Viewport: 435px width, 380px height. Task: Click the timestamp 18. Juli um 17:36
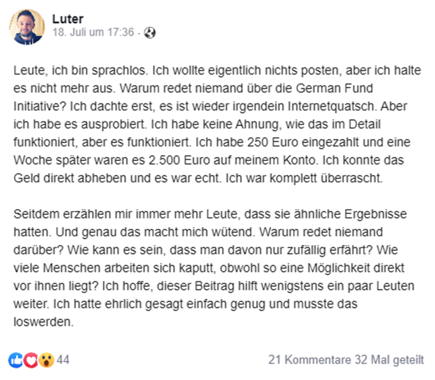[x=94, y=33]
